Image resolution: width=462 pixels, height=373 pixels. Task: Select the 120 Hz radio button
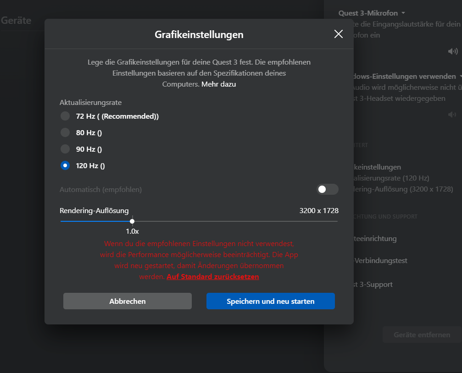65,165
